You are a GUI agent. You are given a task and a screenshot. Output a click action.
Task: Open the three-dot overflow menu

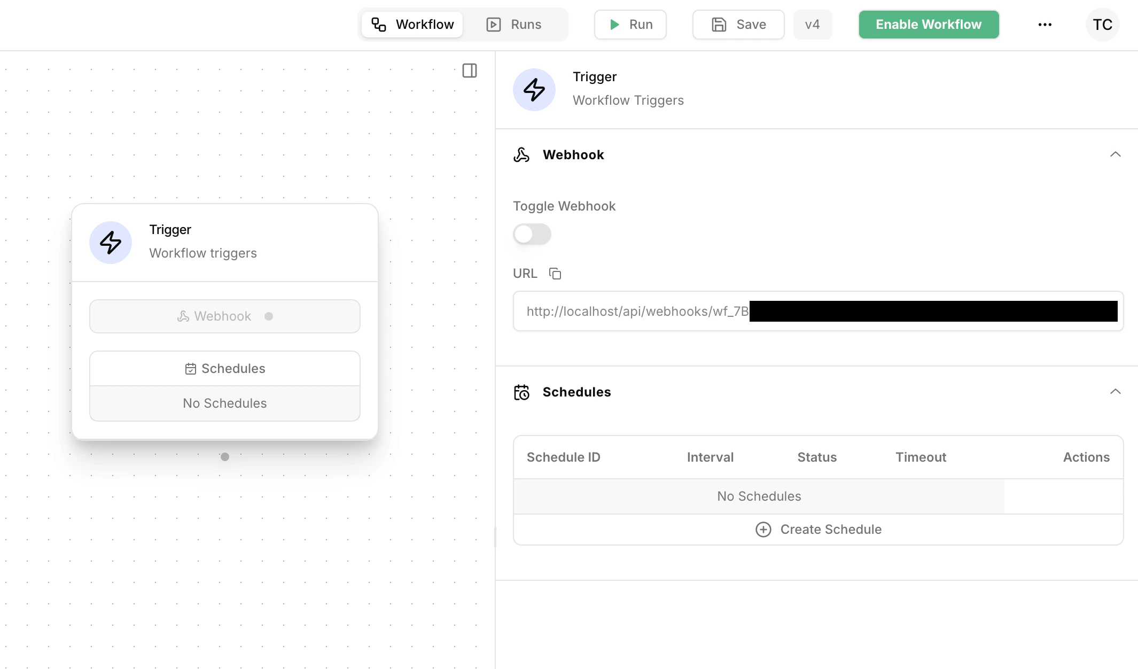1045,24
